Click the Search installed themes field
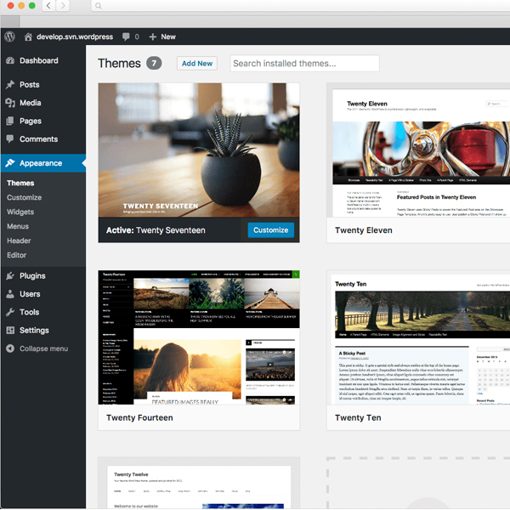510x510 pixels. 304,64
